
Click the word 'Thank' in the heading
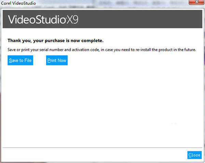(x=14, y=41)
